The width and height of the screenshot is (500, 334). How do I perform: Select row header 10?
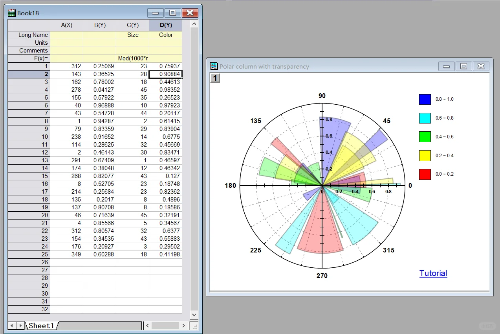click(29, 137)
